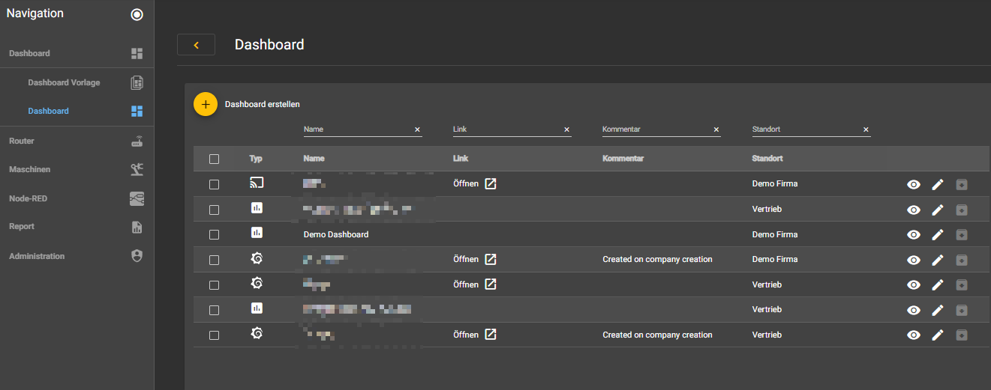Click the Name filter input field
This screenshot has width=991, height=390.
[x=357, y=130]
